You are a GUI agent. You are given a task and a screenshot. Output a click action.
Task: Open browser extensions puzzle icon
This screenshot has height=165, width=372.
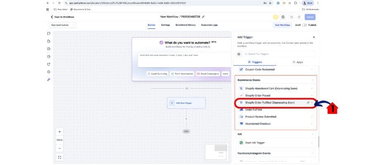[296, 3]
